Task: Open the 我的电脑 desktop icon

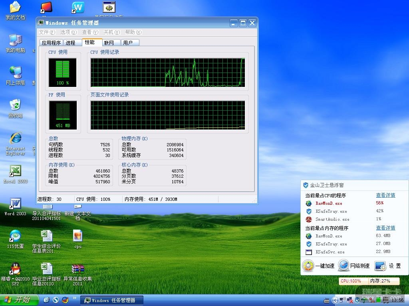Action: pyautogui.click(x=15, y=40)
